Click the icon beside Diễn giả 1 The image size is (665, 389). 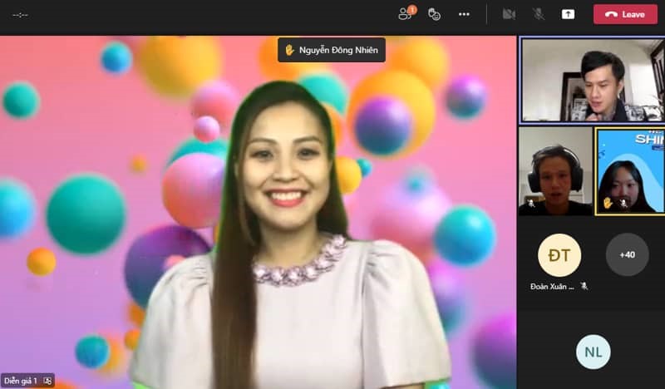click(x=47, y=381)
